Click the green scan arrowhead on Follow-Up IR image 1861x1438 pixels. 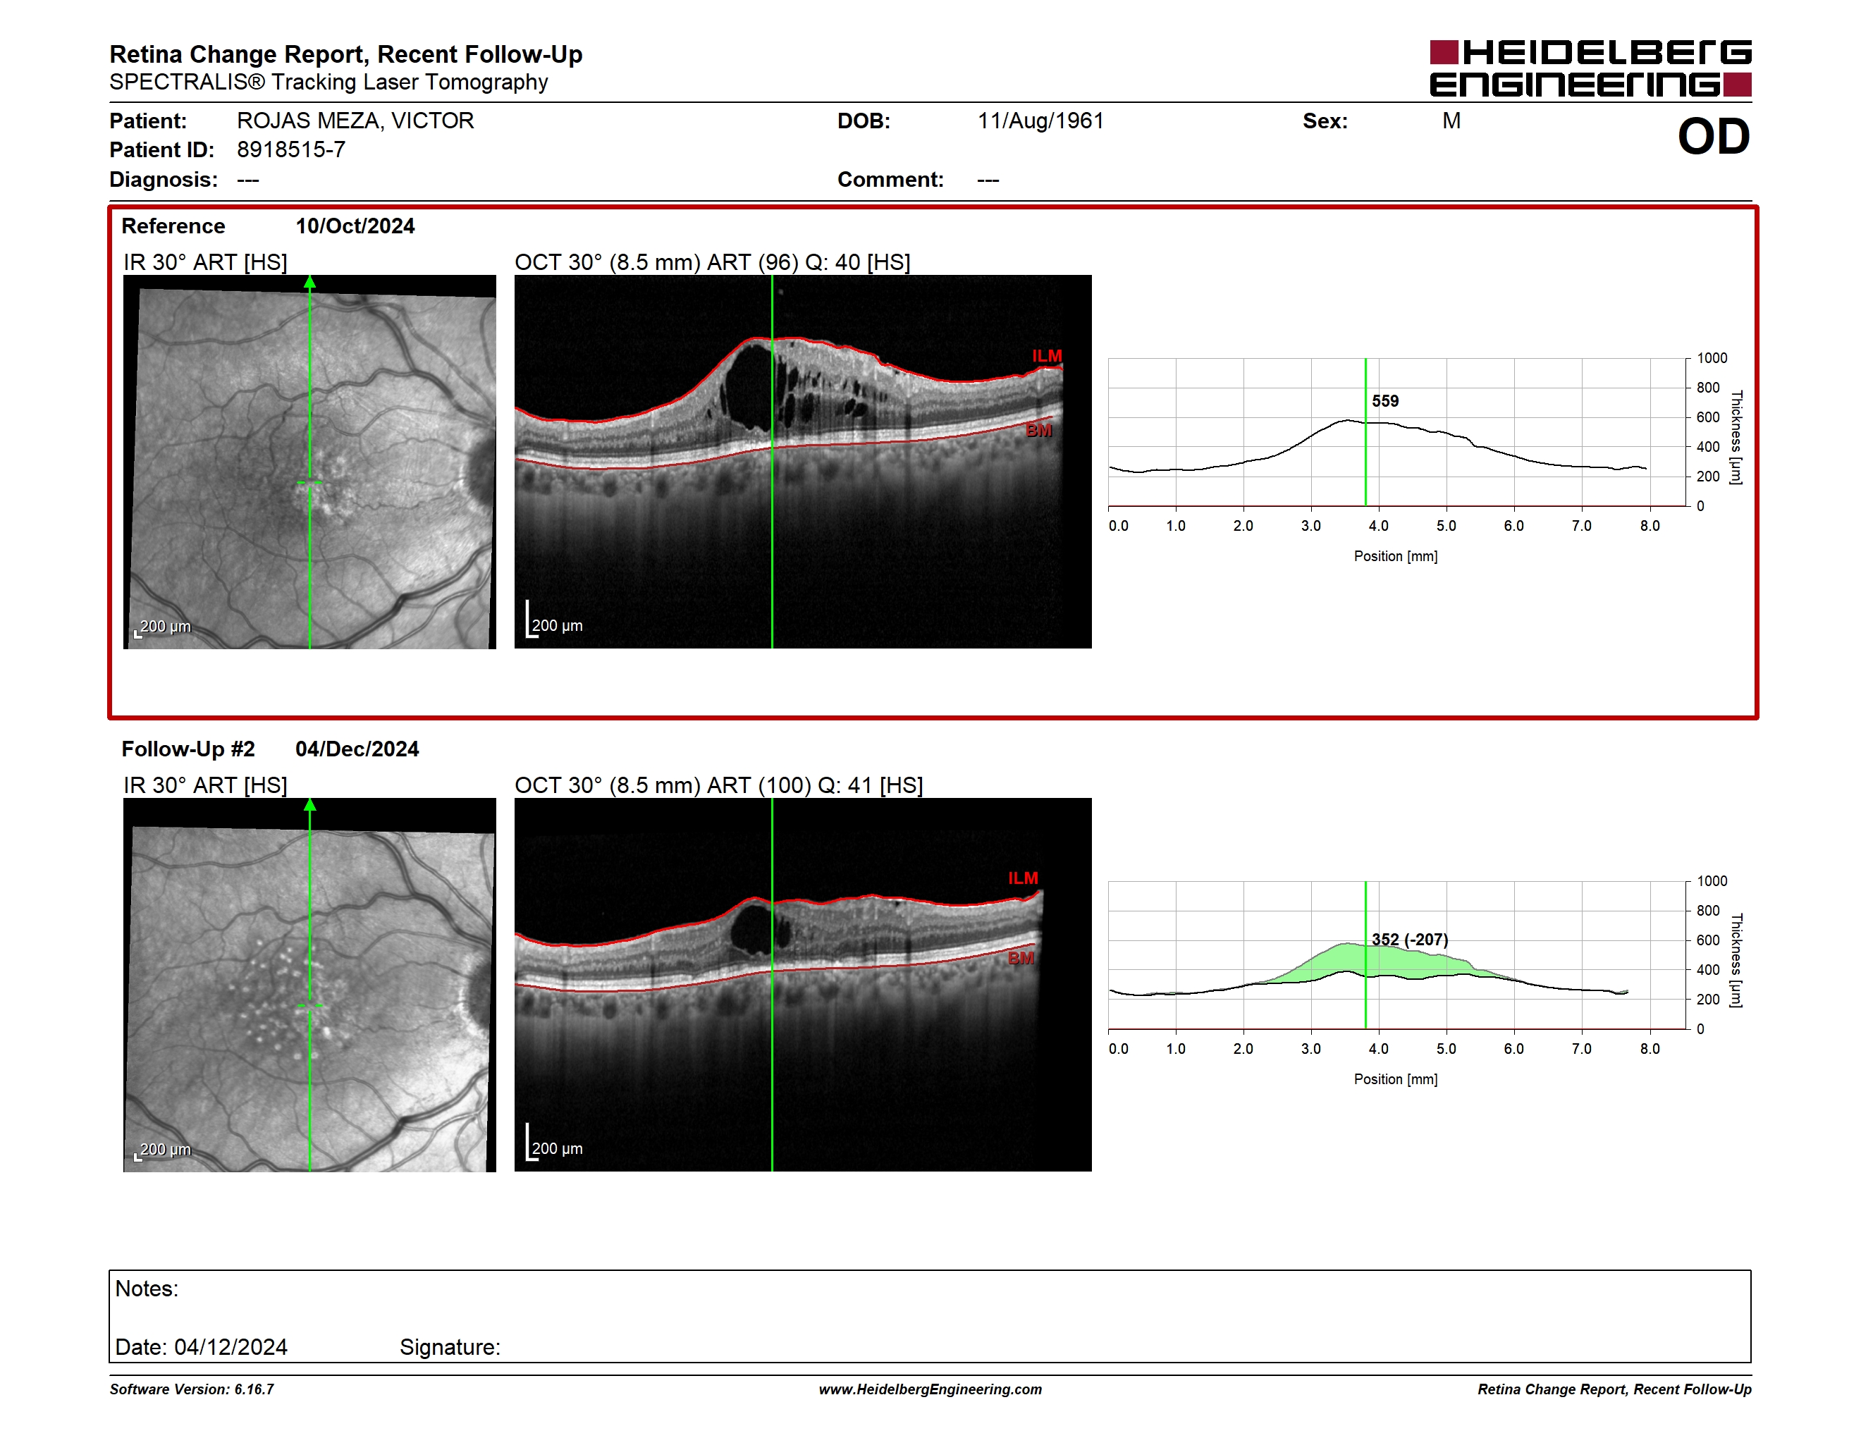tap(310, 805)
